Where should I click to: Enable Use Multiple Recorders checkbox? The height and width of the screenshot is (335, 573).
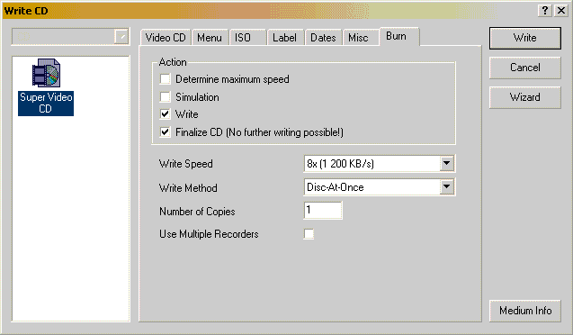(x=309, y=234)
